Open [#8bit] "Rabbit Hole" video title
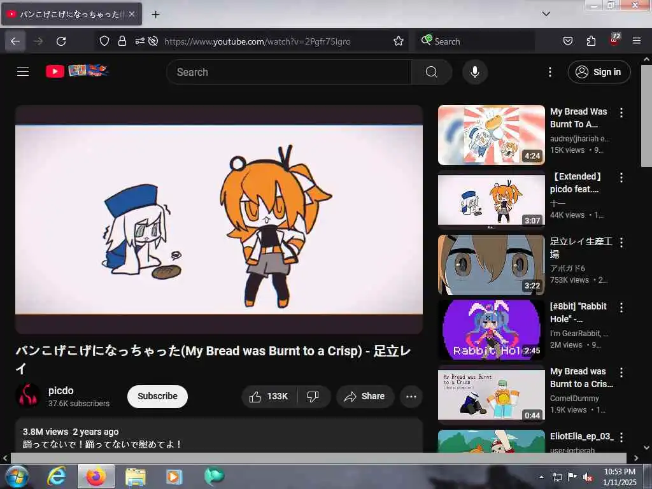652x489 pixels. 578,312
